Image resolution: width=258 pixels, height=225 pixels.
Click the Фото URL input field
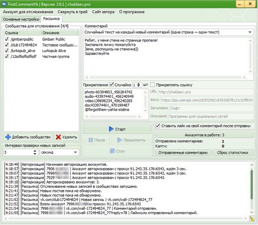207,100
